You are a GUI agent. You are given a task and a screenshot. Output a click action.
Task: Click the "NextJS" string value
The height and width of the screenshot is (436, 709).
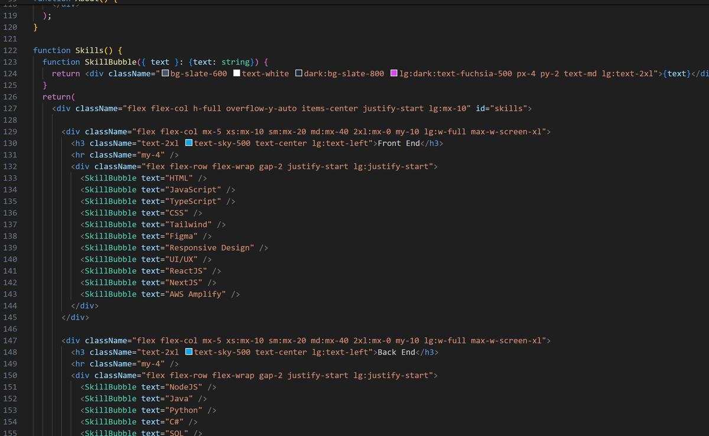tap(184, 283)
